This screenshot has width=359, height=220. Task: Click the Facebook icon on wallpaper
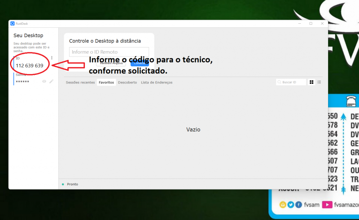click(298, 205)
